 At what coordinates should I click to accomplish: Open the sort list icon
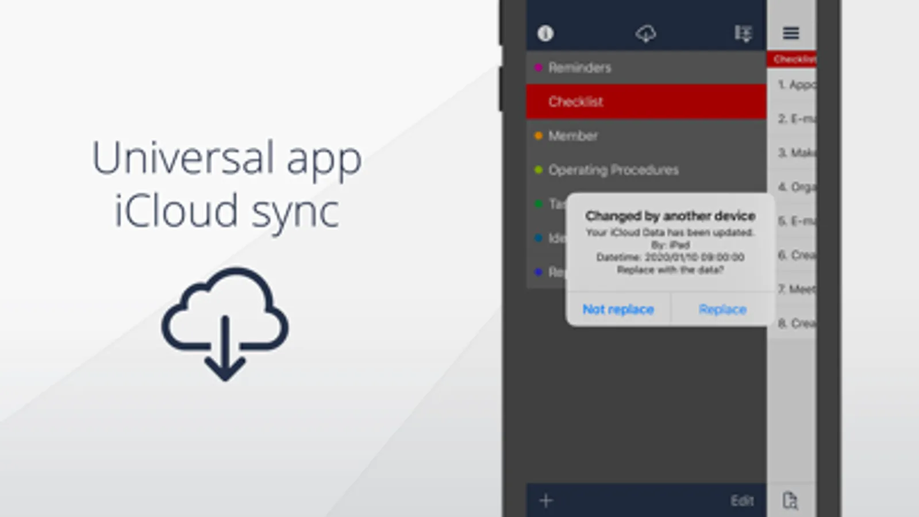[743, 34]
